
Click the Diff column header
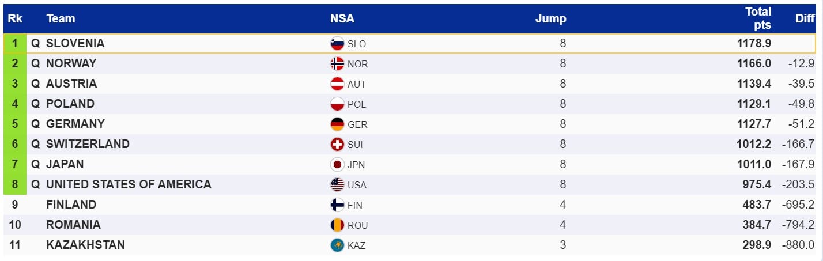(805, 18)
